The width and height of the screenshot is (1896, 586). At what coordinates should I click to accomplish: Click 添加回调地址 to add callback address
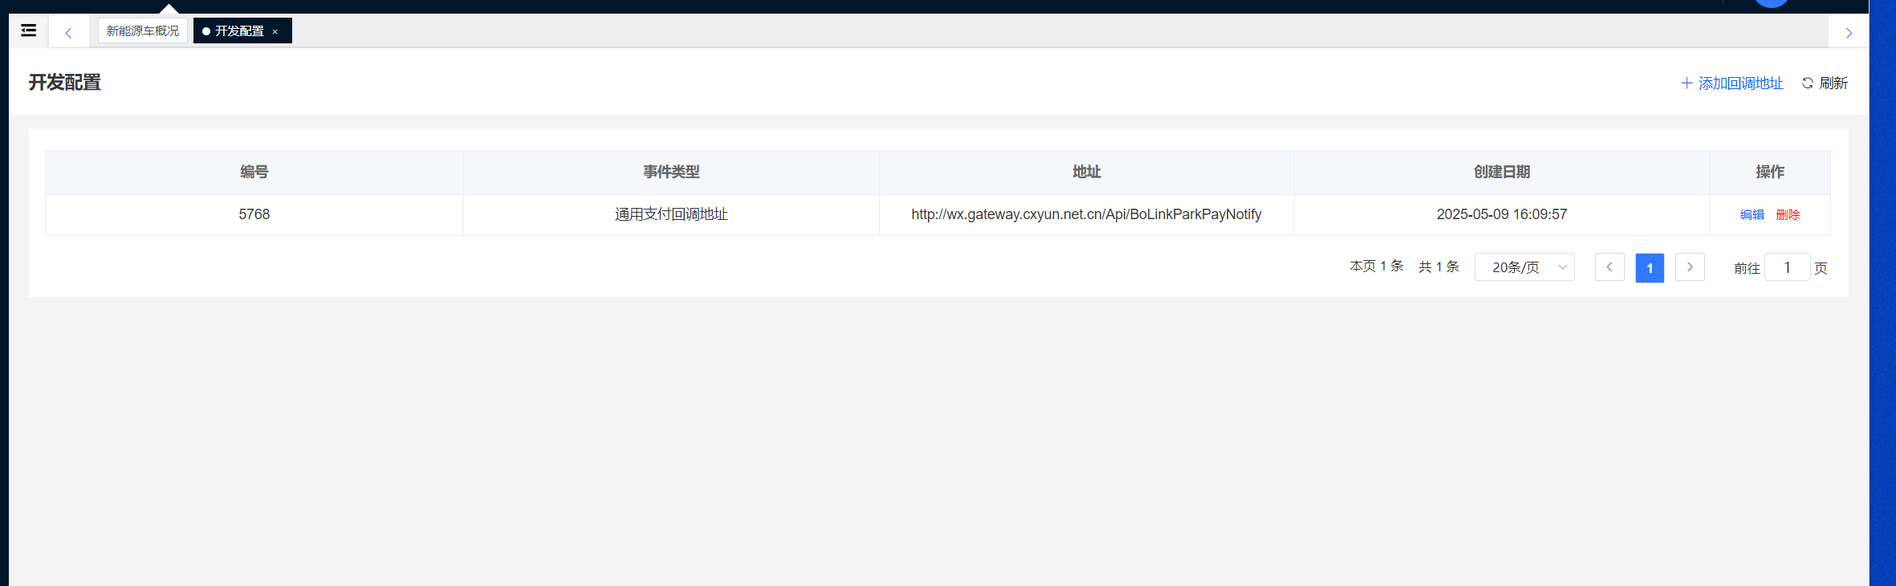(x=1732, y=83)
